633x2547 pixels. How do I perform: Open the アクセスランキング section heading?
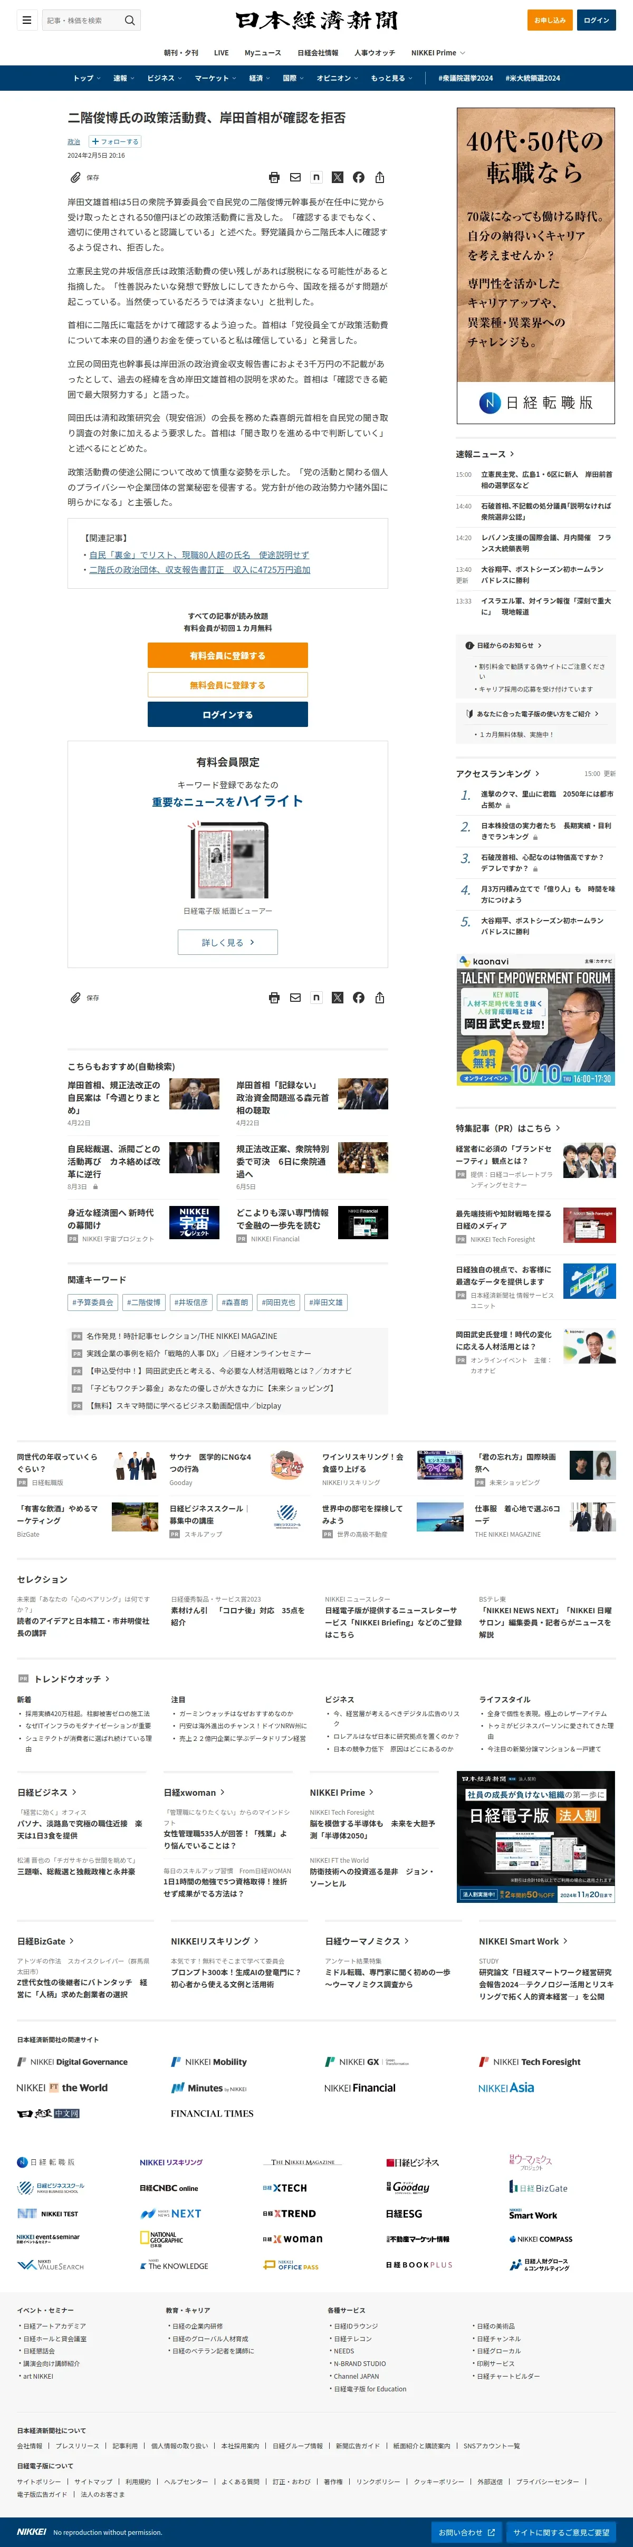[497, 773]
